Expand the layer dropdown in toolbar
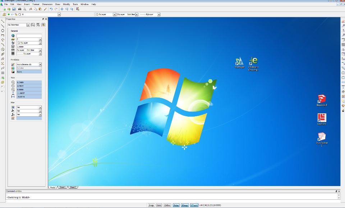This screenshot has height=208, width=345. pos(59,14)
